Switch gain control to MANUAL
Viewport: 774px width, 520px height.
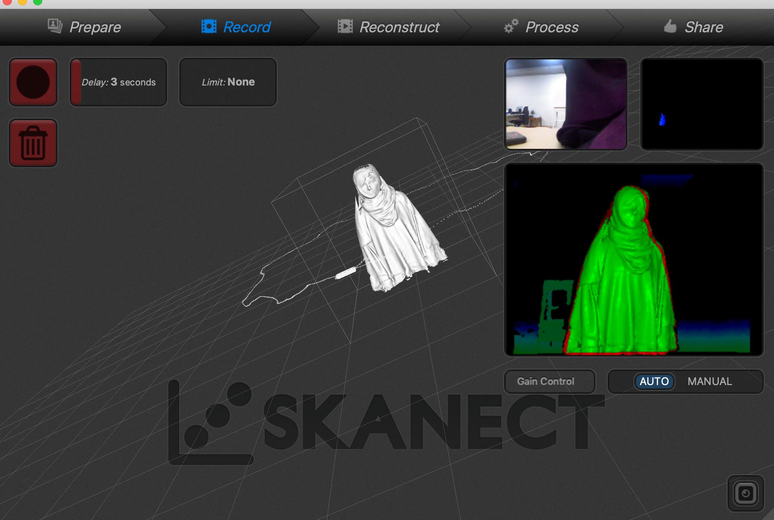point(709,381)
